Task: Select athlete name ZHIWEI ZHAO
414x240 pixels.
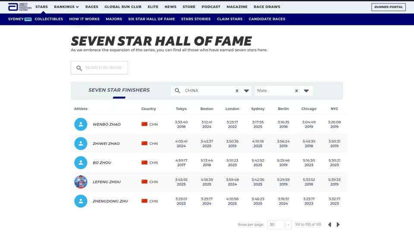Action: (x=106, y=144)
